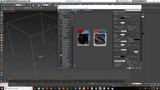Viewport: 160px width, 90px height.
Task: Click the Diffuse black color swatch
Action: click(122, 18)
